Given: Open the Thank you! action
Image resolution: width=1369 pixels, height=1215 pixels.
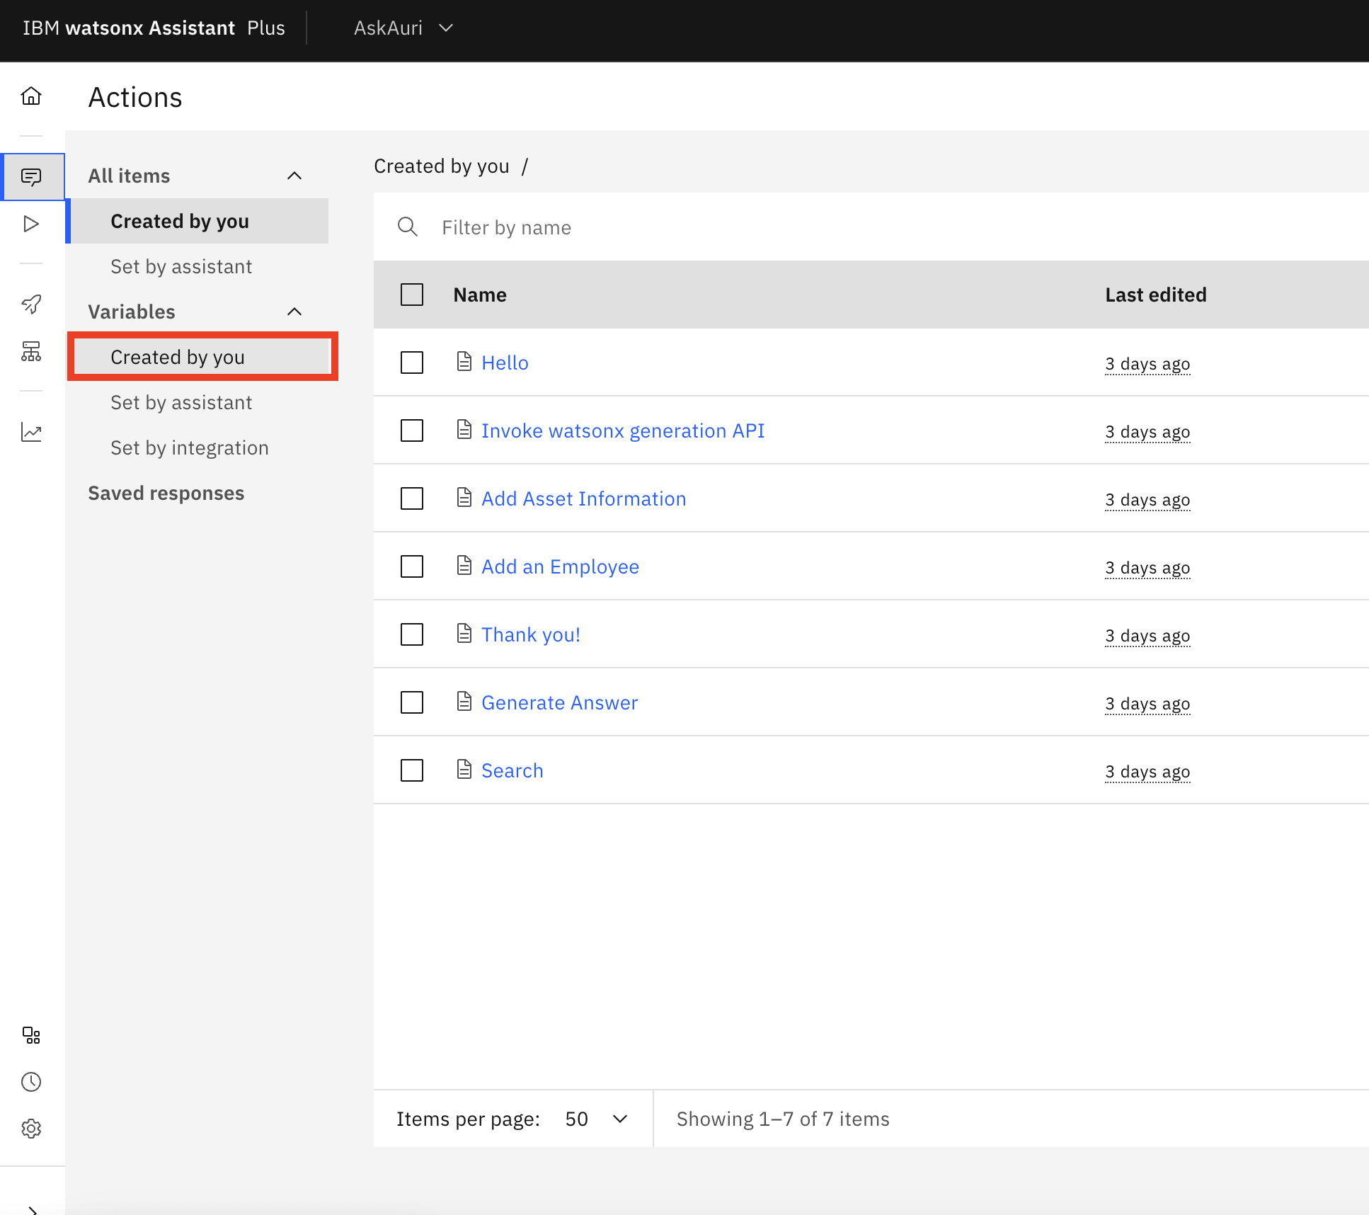Looking at the screenshot, I should [531, 634].
